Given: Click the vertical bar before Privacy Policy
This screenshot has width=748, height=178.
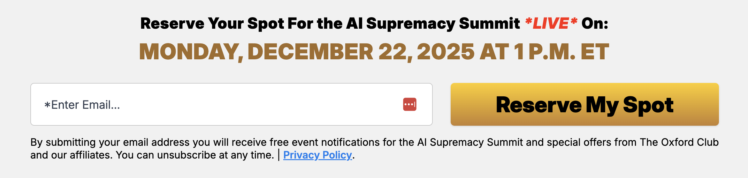Looking at the screenshot, I should [279, 155].
